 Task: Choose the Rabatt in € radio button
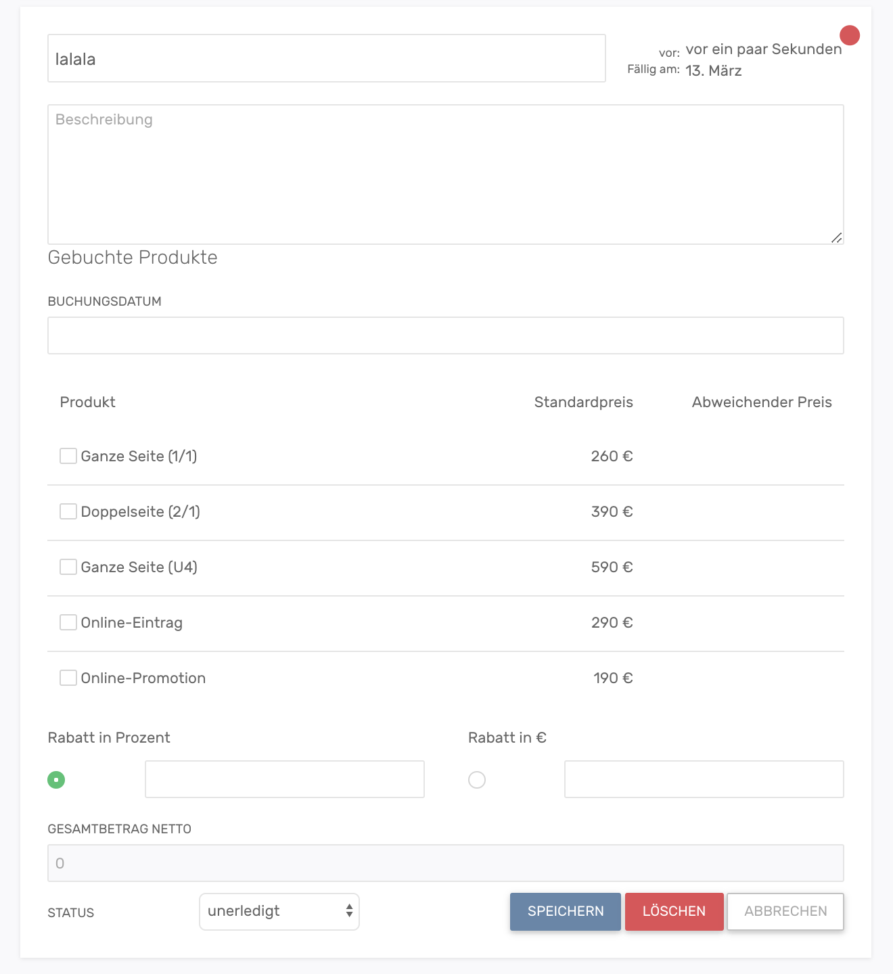pyautogui.click(x=477, y=780)
